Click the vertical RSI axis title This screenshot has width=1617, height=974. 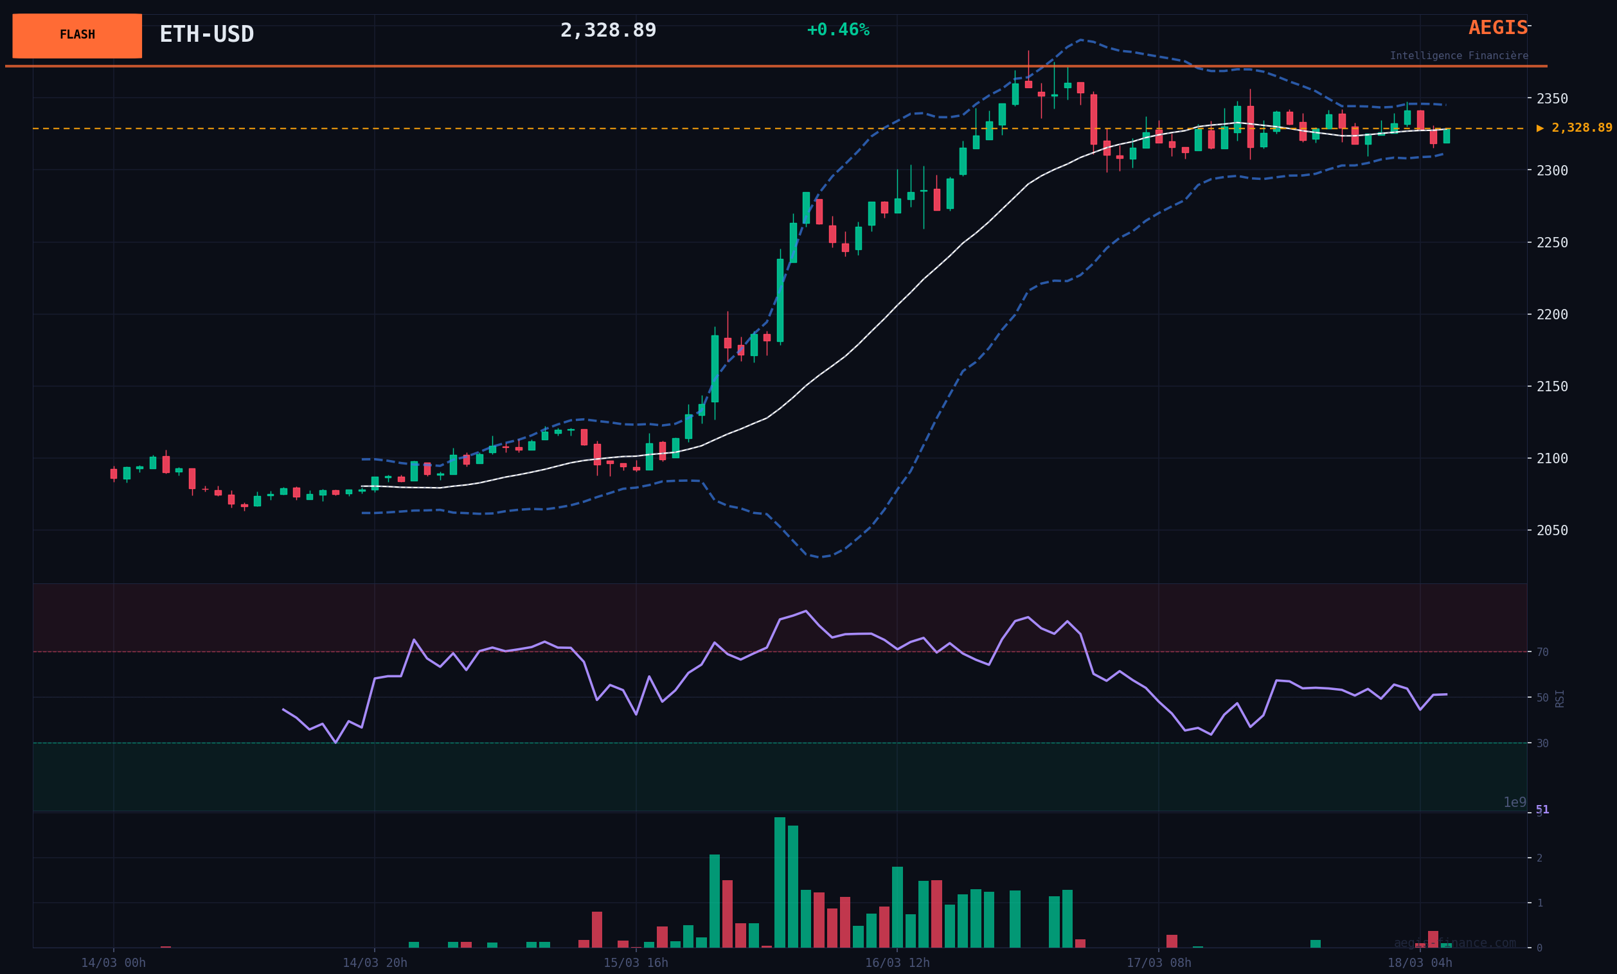pyautogui.click(x=1559, y=698)
